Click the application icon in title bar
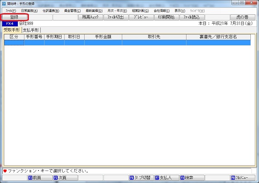This screenshot has width=259, height=183. [x=4, y=3]
